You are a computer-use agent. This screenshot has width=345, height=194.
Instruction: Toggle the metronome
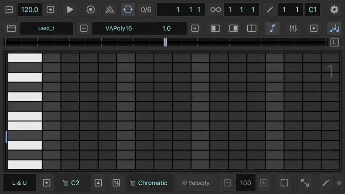pyautogui.click(x=110, y=9)
